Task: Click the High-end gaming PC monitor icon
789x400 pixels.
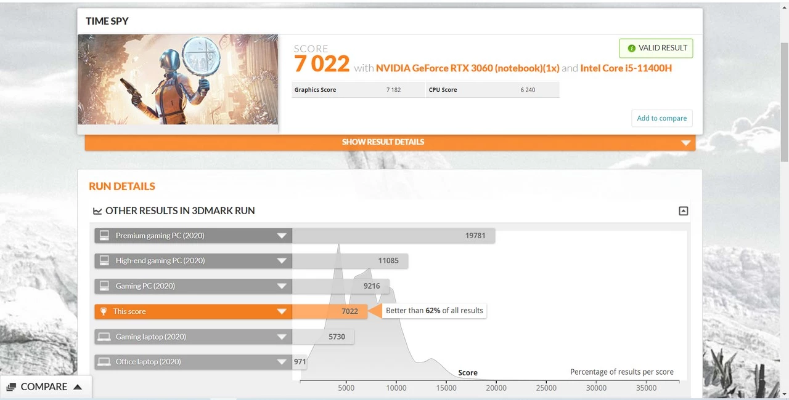Action: 104,261
